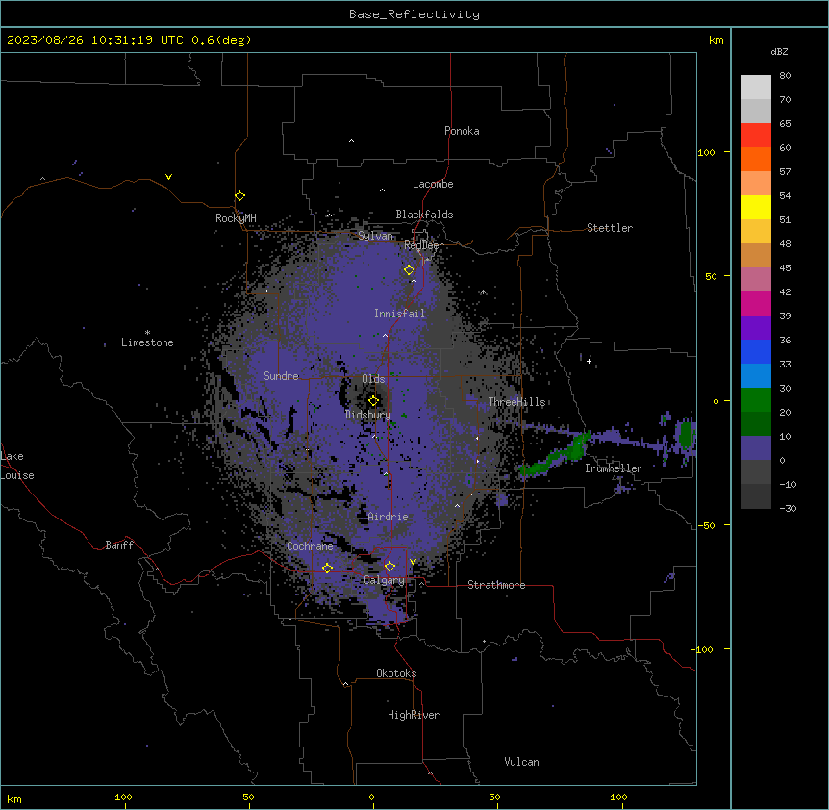Click the Strathmore label

[496, 585]
